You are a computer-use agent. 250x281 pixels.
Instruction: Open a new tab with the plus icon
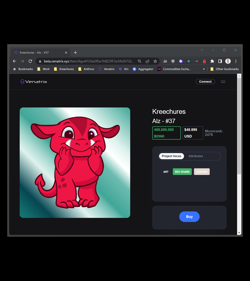[75, 53]
